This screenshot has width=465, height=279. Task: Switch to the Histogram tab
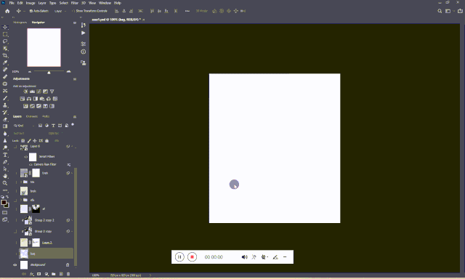tap(20, 23)
